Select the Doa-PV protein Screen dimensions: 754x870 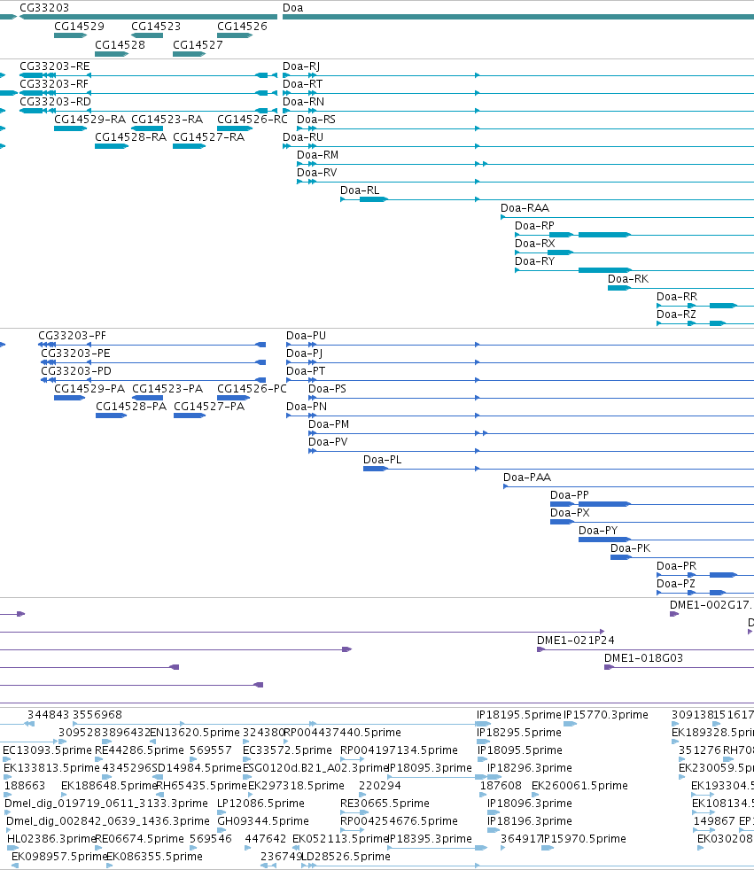(x=328, y=442)
